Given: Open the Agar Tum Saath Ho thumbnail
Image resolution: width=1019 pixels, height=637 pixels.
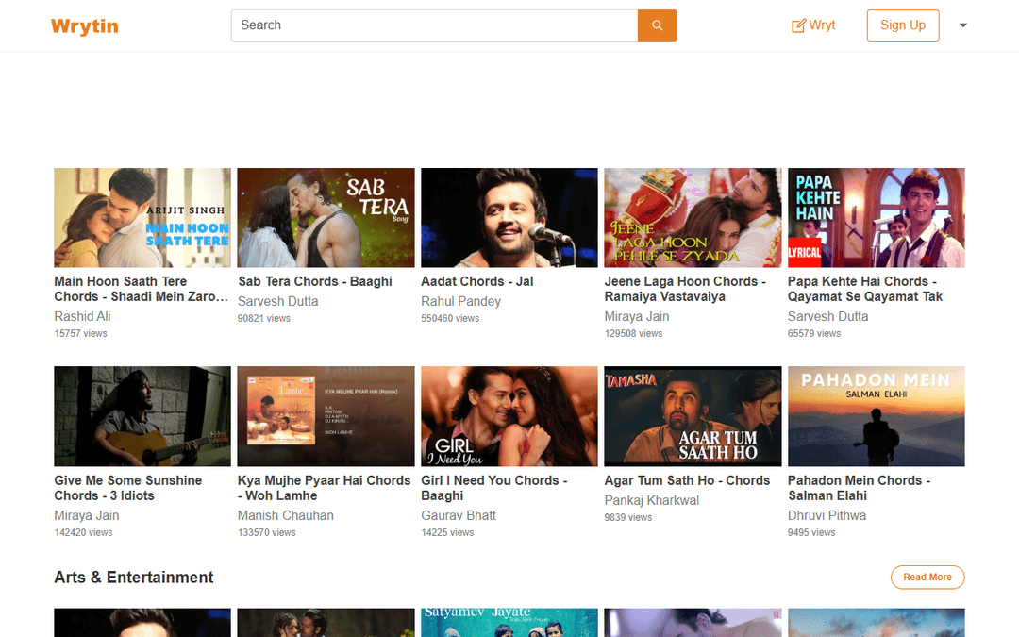Looking at the screenshot, I should 693,416.
